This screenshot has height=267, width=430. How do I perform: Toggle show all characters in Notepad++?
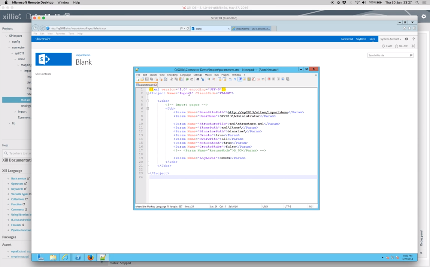[234, 79]
